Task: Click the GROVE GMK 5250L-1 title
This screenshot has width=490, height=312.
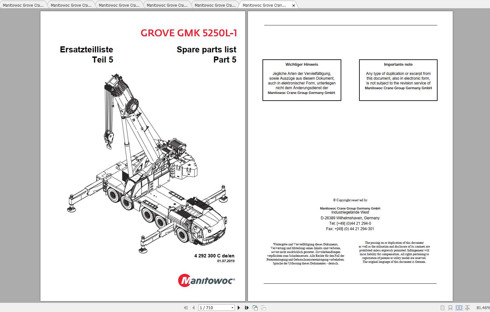Action: 189,33
